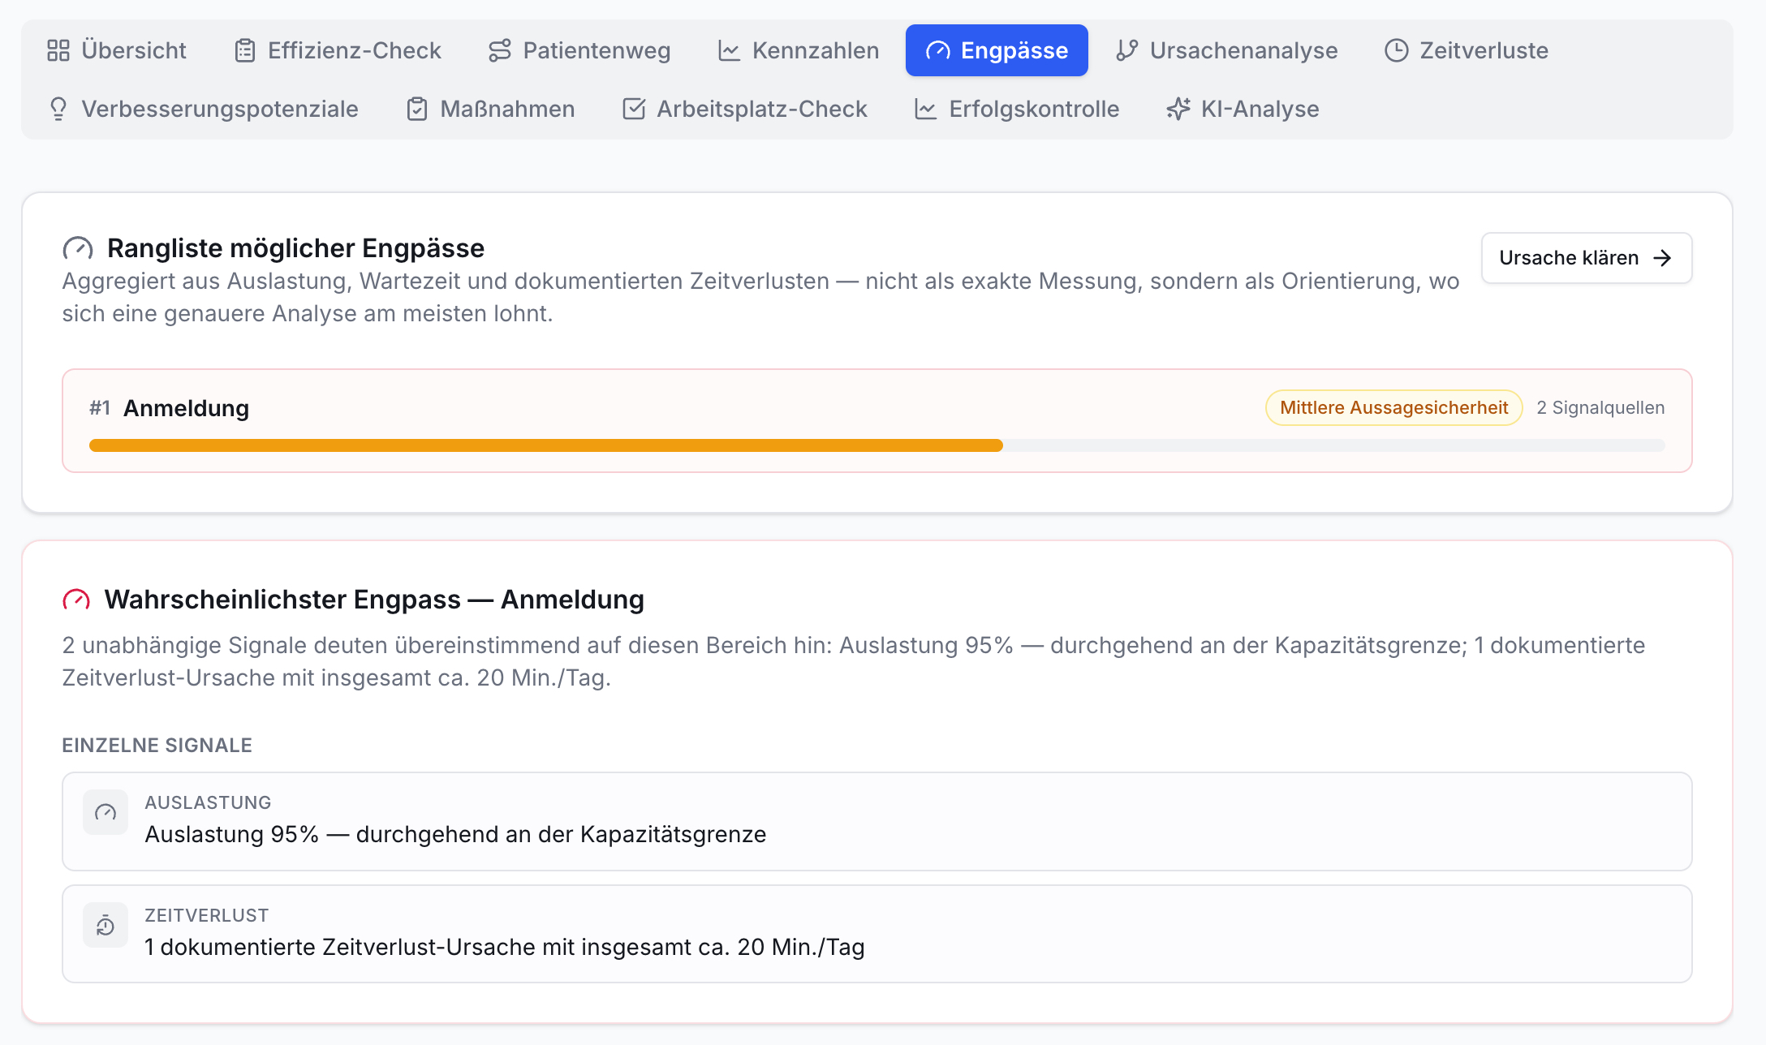This screenshot has height=1045, width=1766.
Task: Click the Zeitverluste clock icon
Action: point(1396,50)
